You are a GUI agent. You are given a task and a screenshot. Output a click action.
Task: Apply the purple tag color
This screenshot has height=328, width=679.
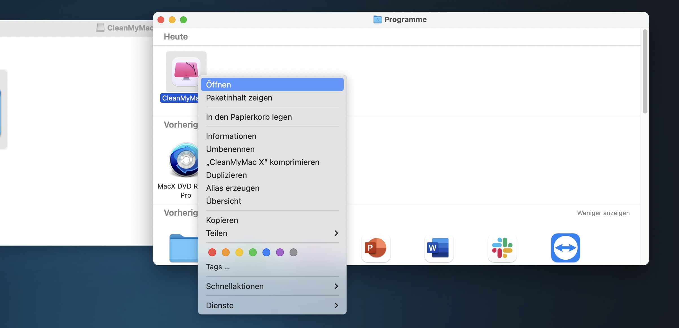pos(280,252)
